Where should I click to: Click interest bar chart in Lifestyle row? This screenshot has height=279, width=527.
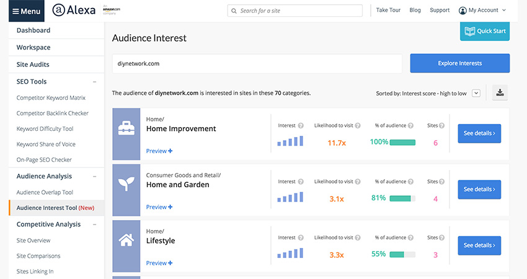[290, 253]
